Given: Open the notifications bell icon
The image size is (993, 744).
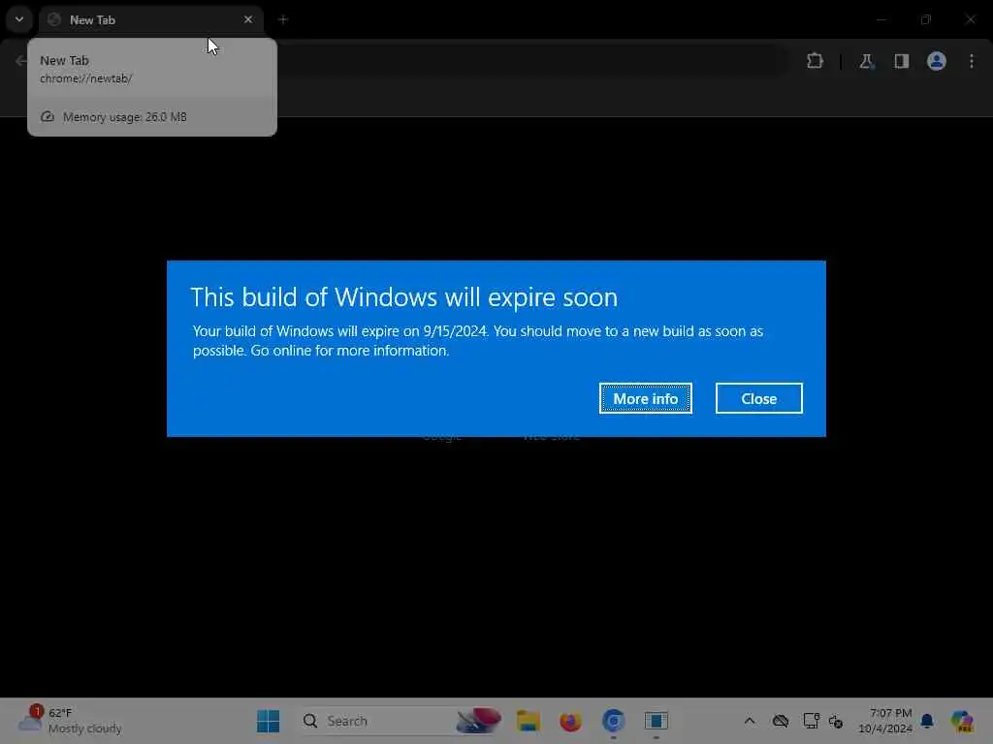Looking at the screenshot, I should (927, 721).
